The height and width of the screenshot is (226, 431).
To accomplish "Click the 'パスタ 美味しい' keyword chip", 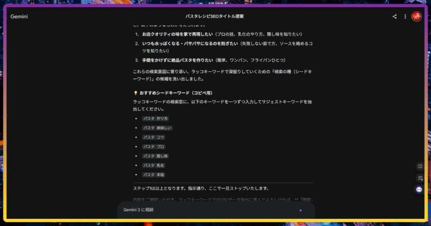I will (157, 128).
